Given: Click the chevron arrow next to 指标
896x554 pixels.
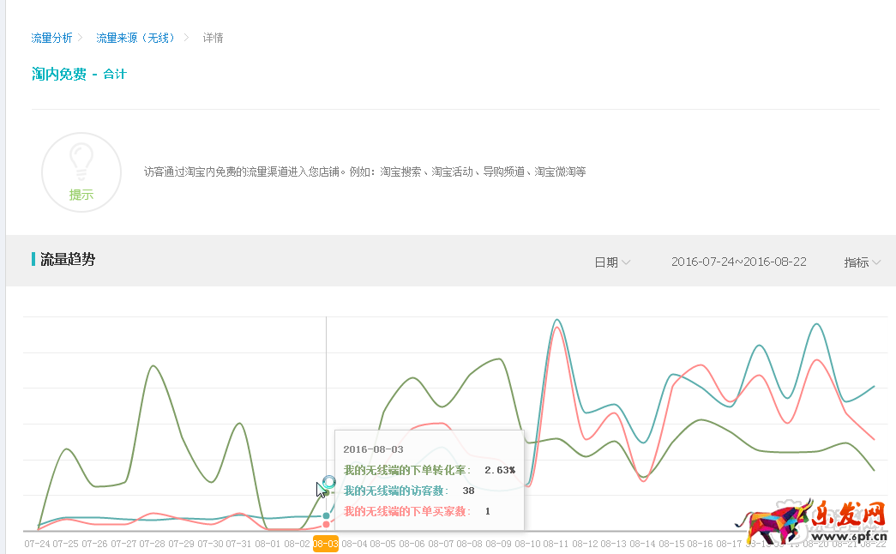Looking at the screenshot, I should [876, 262].
